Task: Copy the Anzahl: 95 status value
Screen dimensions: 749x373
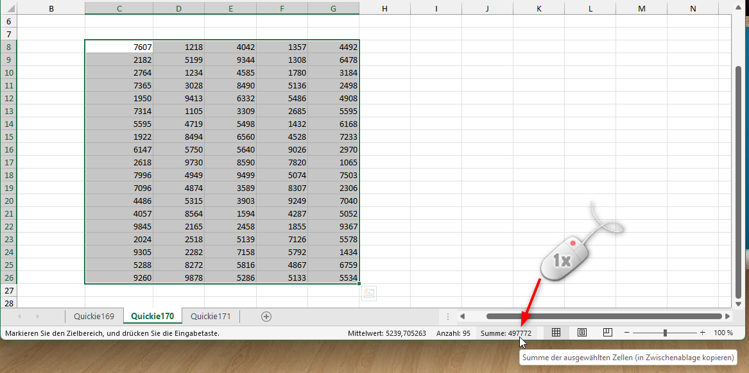Action: coord(453,333)
